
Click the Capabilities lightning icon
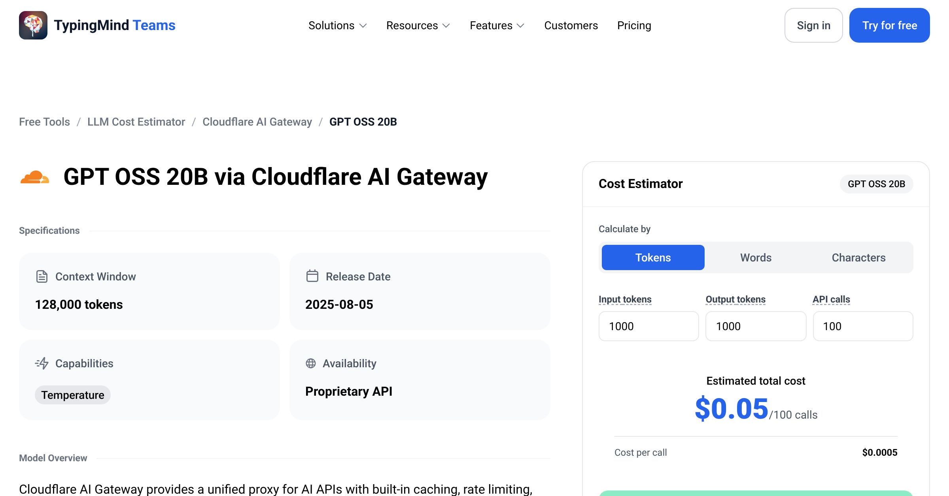(42, 363)
